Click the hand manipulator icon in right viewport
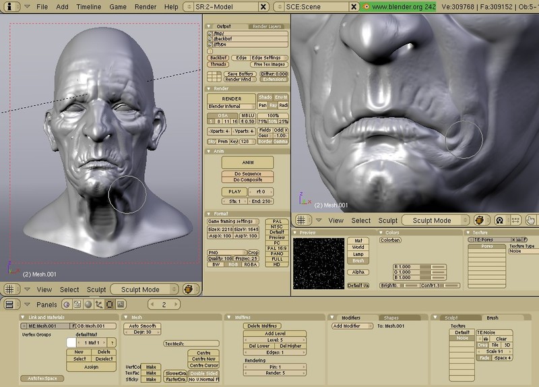Image resolution: width=539 pixels, height=387 pixels. 531,220
